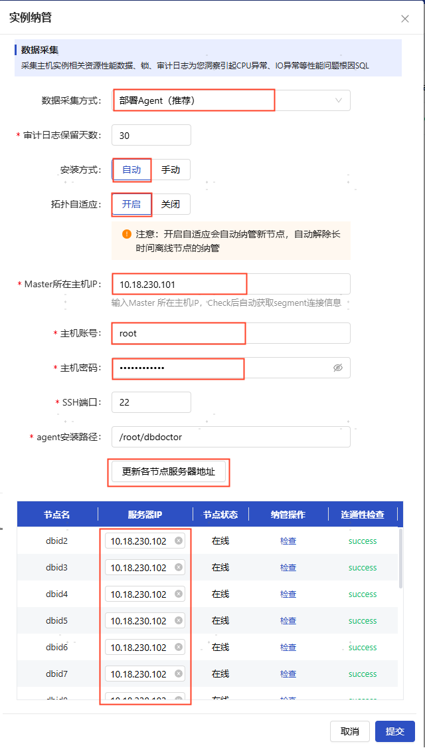Click 检查 link for dbid5
Screen dimensions: 425x750
point(288,621)
